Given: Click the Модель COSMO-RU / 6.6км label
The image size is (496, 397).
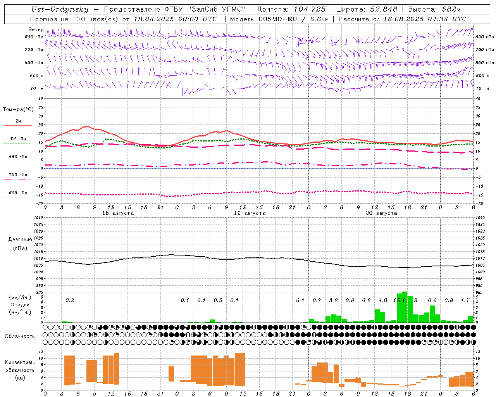Looking at the screenshot, I should 279,19.
